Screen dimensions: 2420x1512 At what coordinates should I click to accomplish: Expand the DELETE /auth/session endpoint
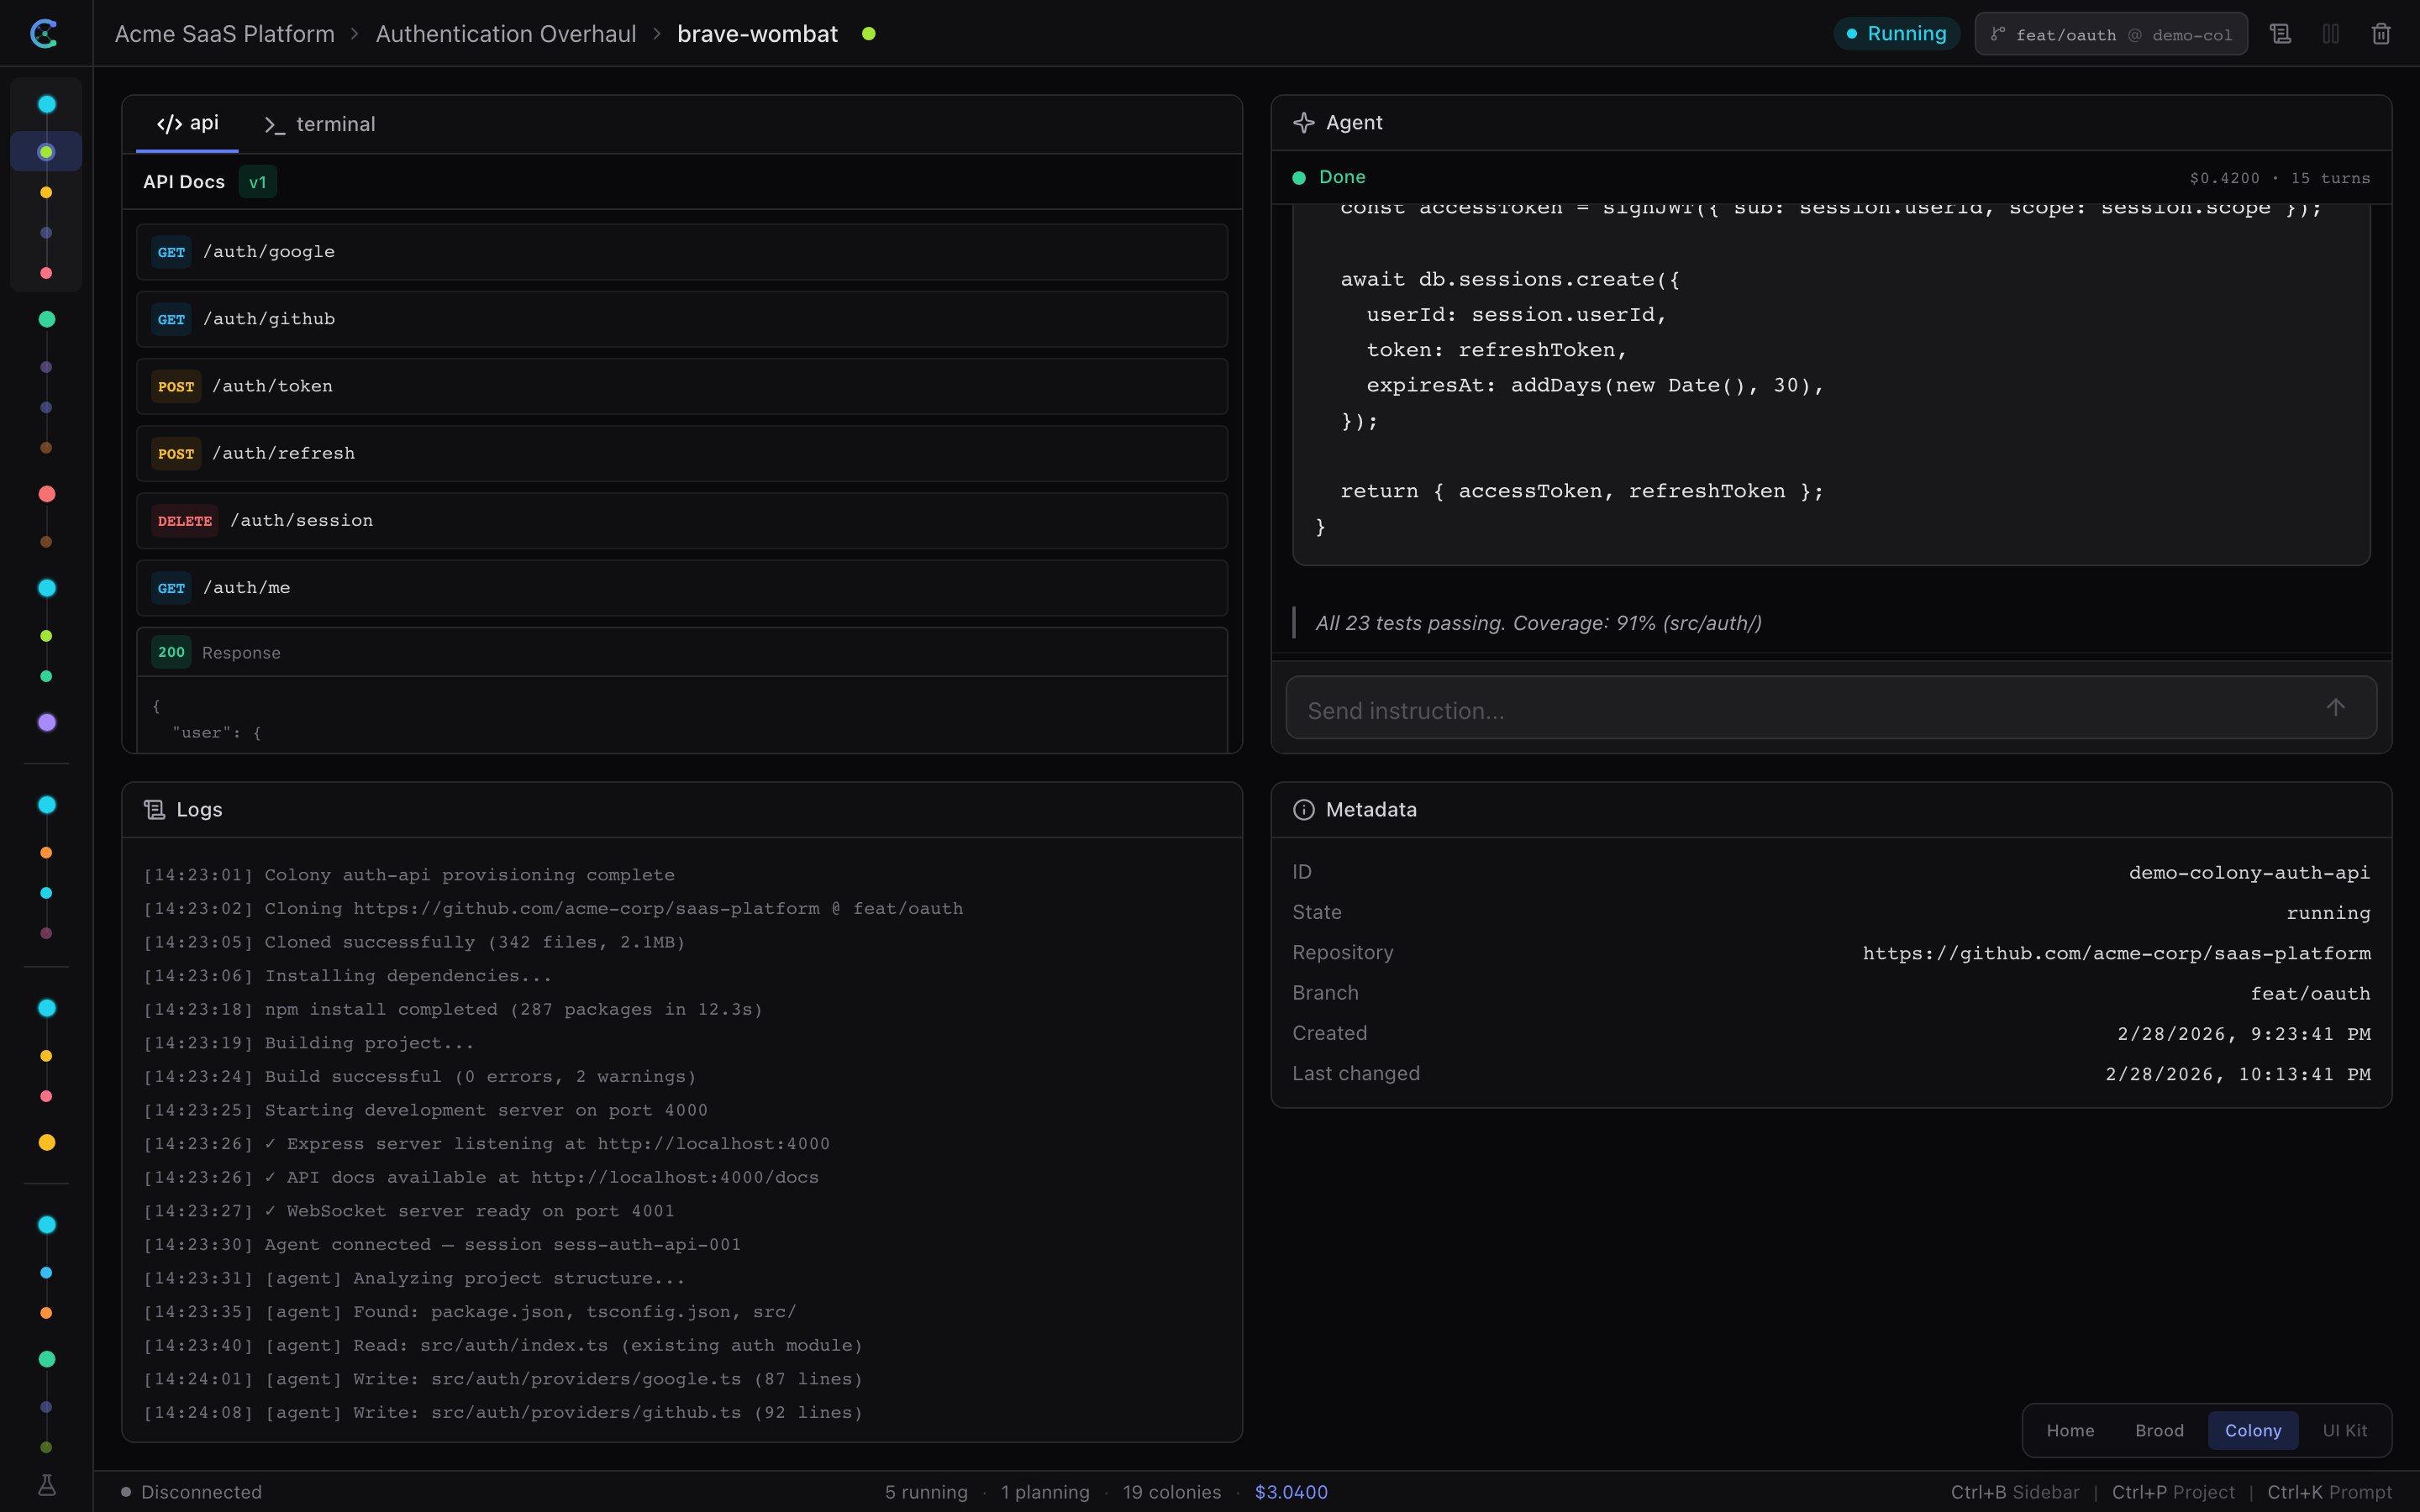pos(682,520)
